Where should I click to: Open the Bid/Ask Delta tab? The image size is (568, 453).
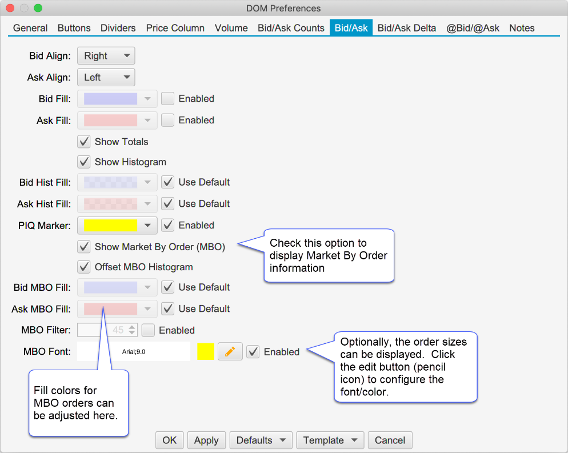pos(406,28)
